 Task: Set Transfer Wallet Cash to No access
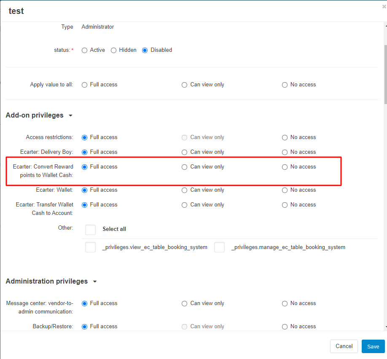(x=285, y=205)
